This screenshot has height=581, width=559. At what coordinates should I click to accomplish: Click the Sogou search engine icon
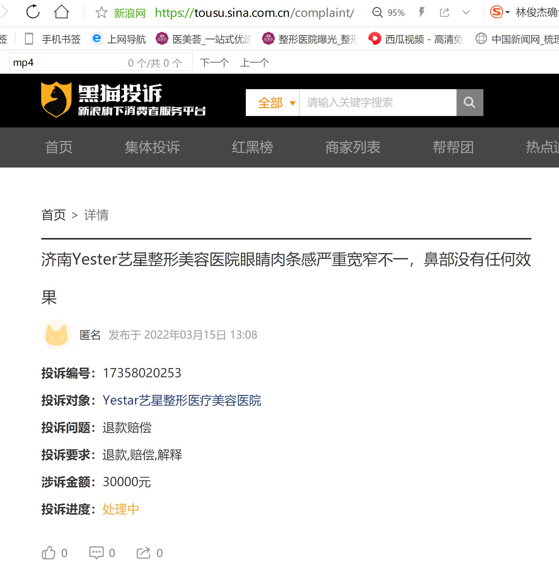pyautogui.click(x=496, y=12)
